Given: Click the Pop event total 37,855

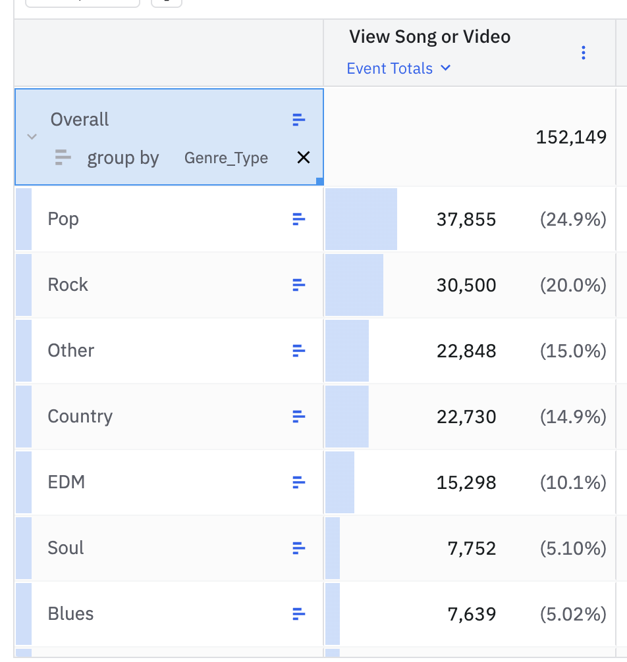Looking at the screenshot, I should point(466,220).
